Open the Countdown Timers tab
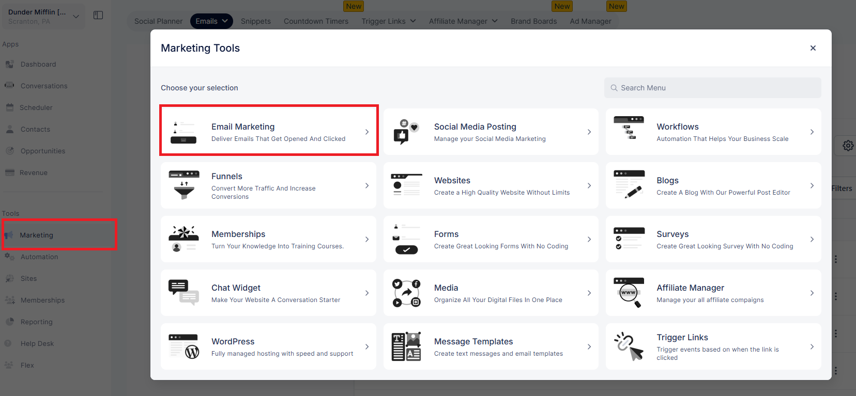 (x=316, y=21)
